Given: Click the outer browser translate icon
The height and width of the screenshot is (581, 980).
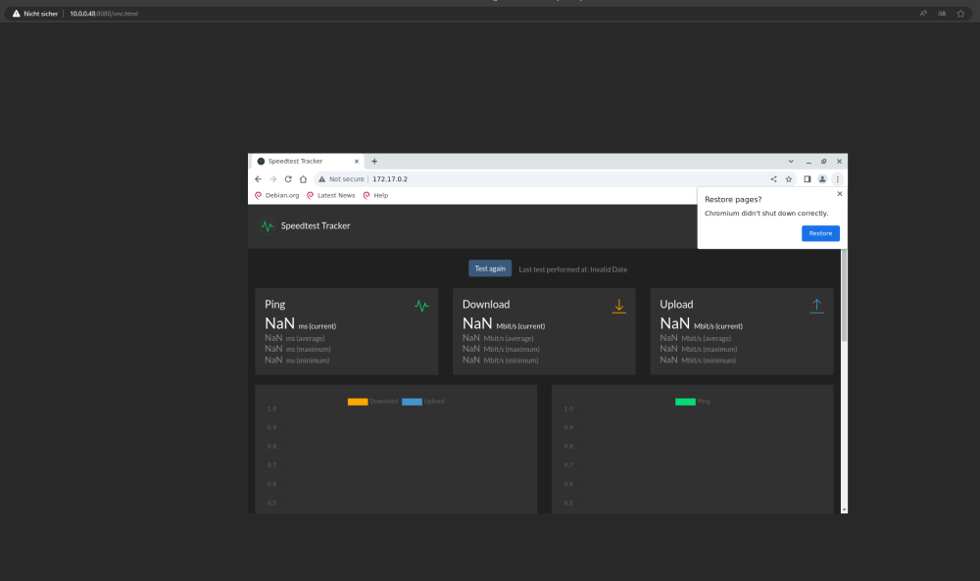Looking at the screenshot, I should (942, 14).
